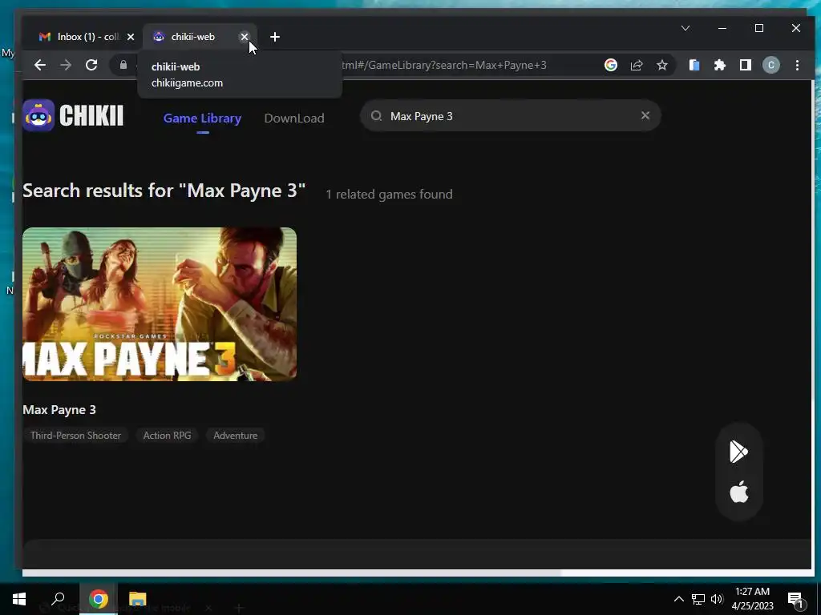Image resolution: width=821 pixels, height=615 pixels.
Task: Open the Download page
Action: (293, 119)
